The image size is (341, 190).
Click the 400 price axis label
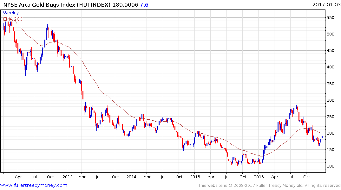click(x=331, y=67)
